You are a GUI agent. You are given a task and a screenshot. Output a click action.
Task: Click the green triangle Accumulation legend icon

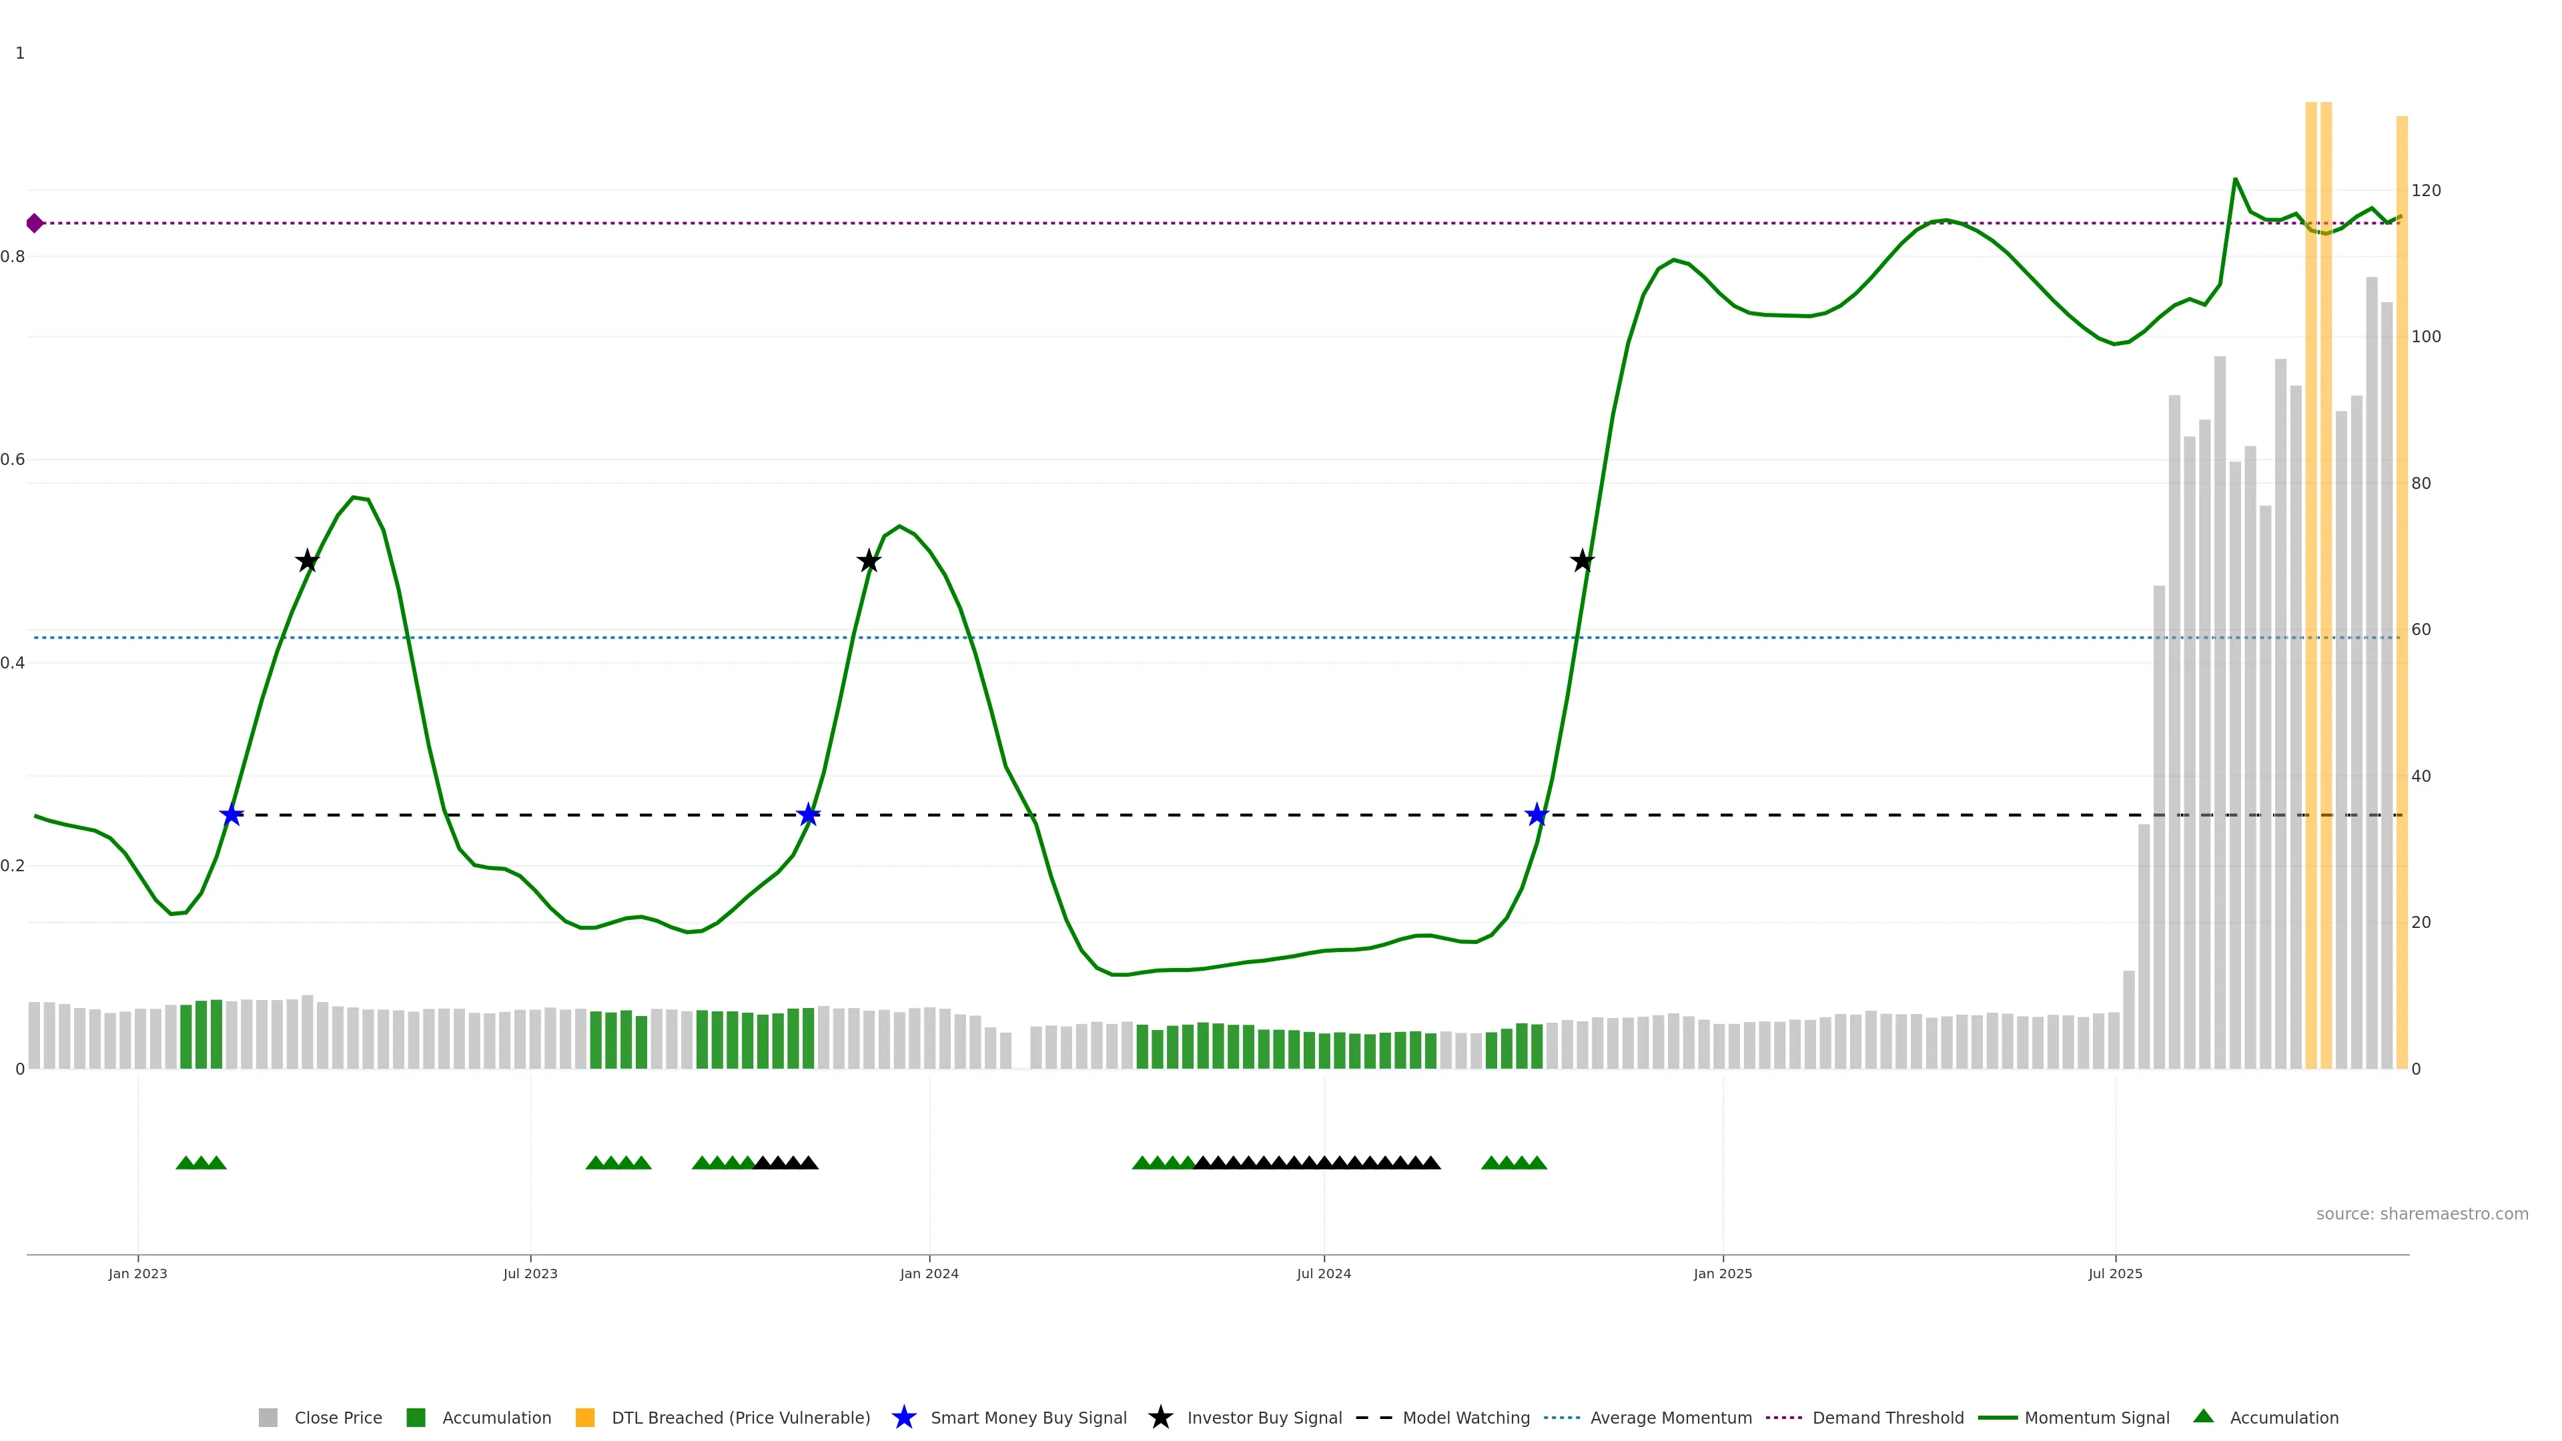pyautogui.click(x=2203, y=1416)
